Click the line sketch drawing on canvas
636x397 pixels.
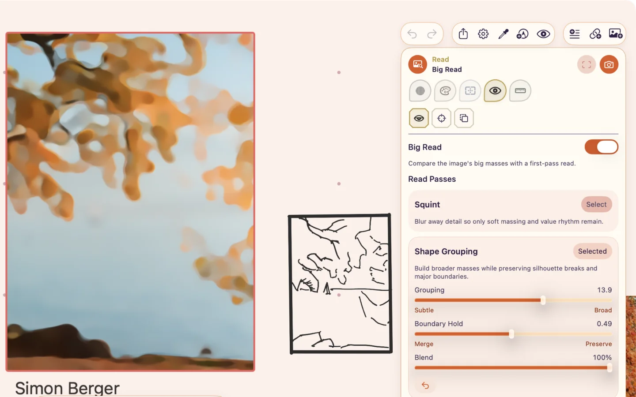click(x=340, y=284)
